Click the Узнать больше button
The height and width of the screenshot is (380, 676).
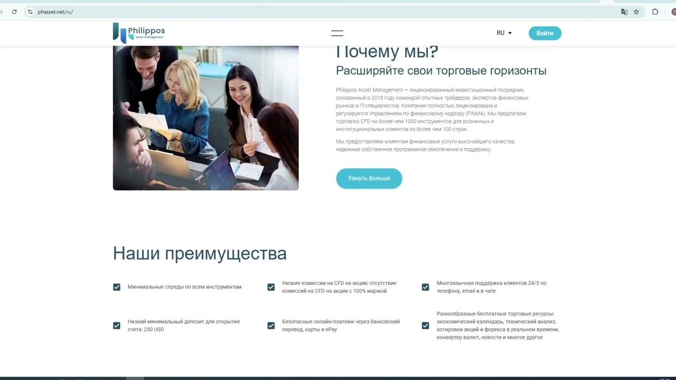click(369, 178)
